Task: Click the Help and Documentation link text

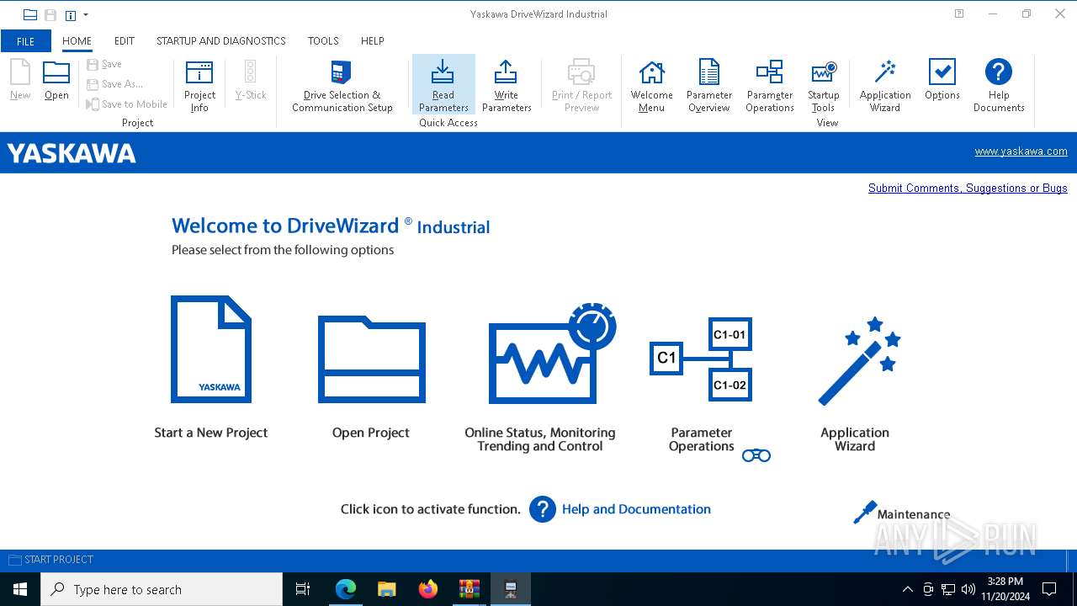Action: 636,509
